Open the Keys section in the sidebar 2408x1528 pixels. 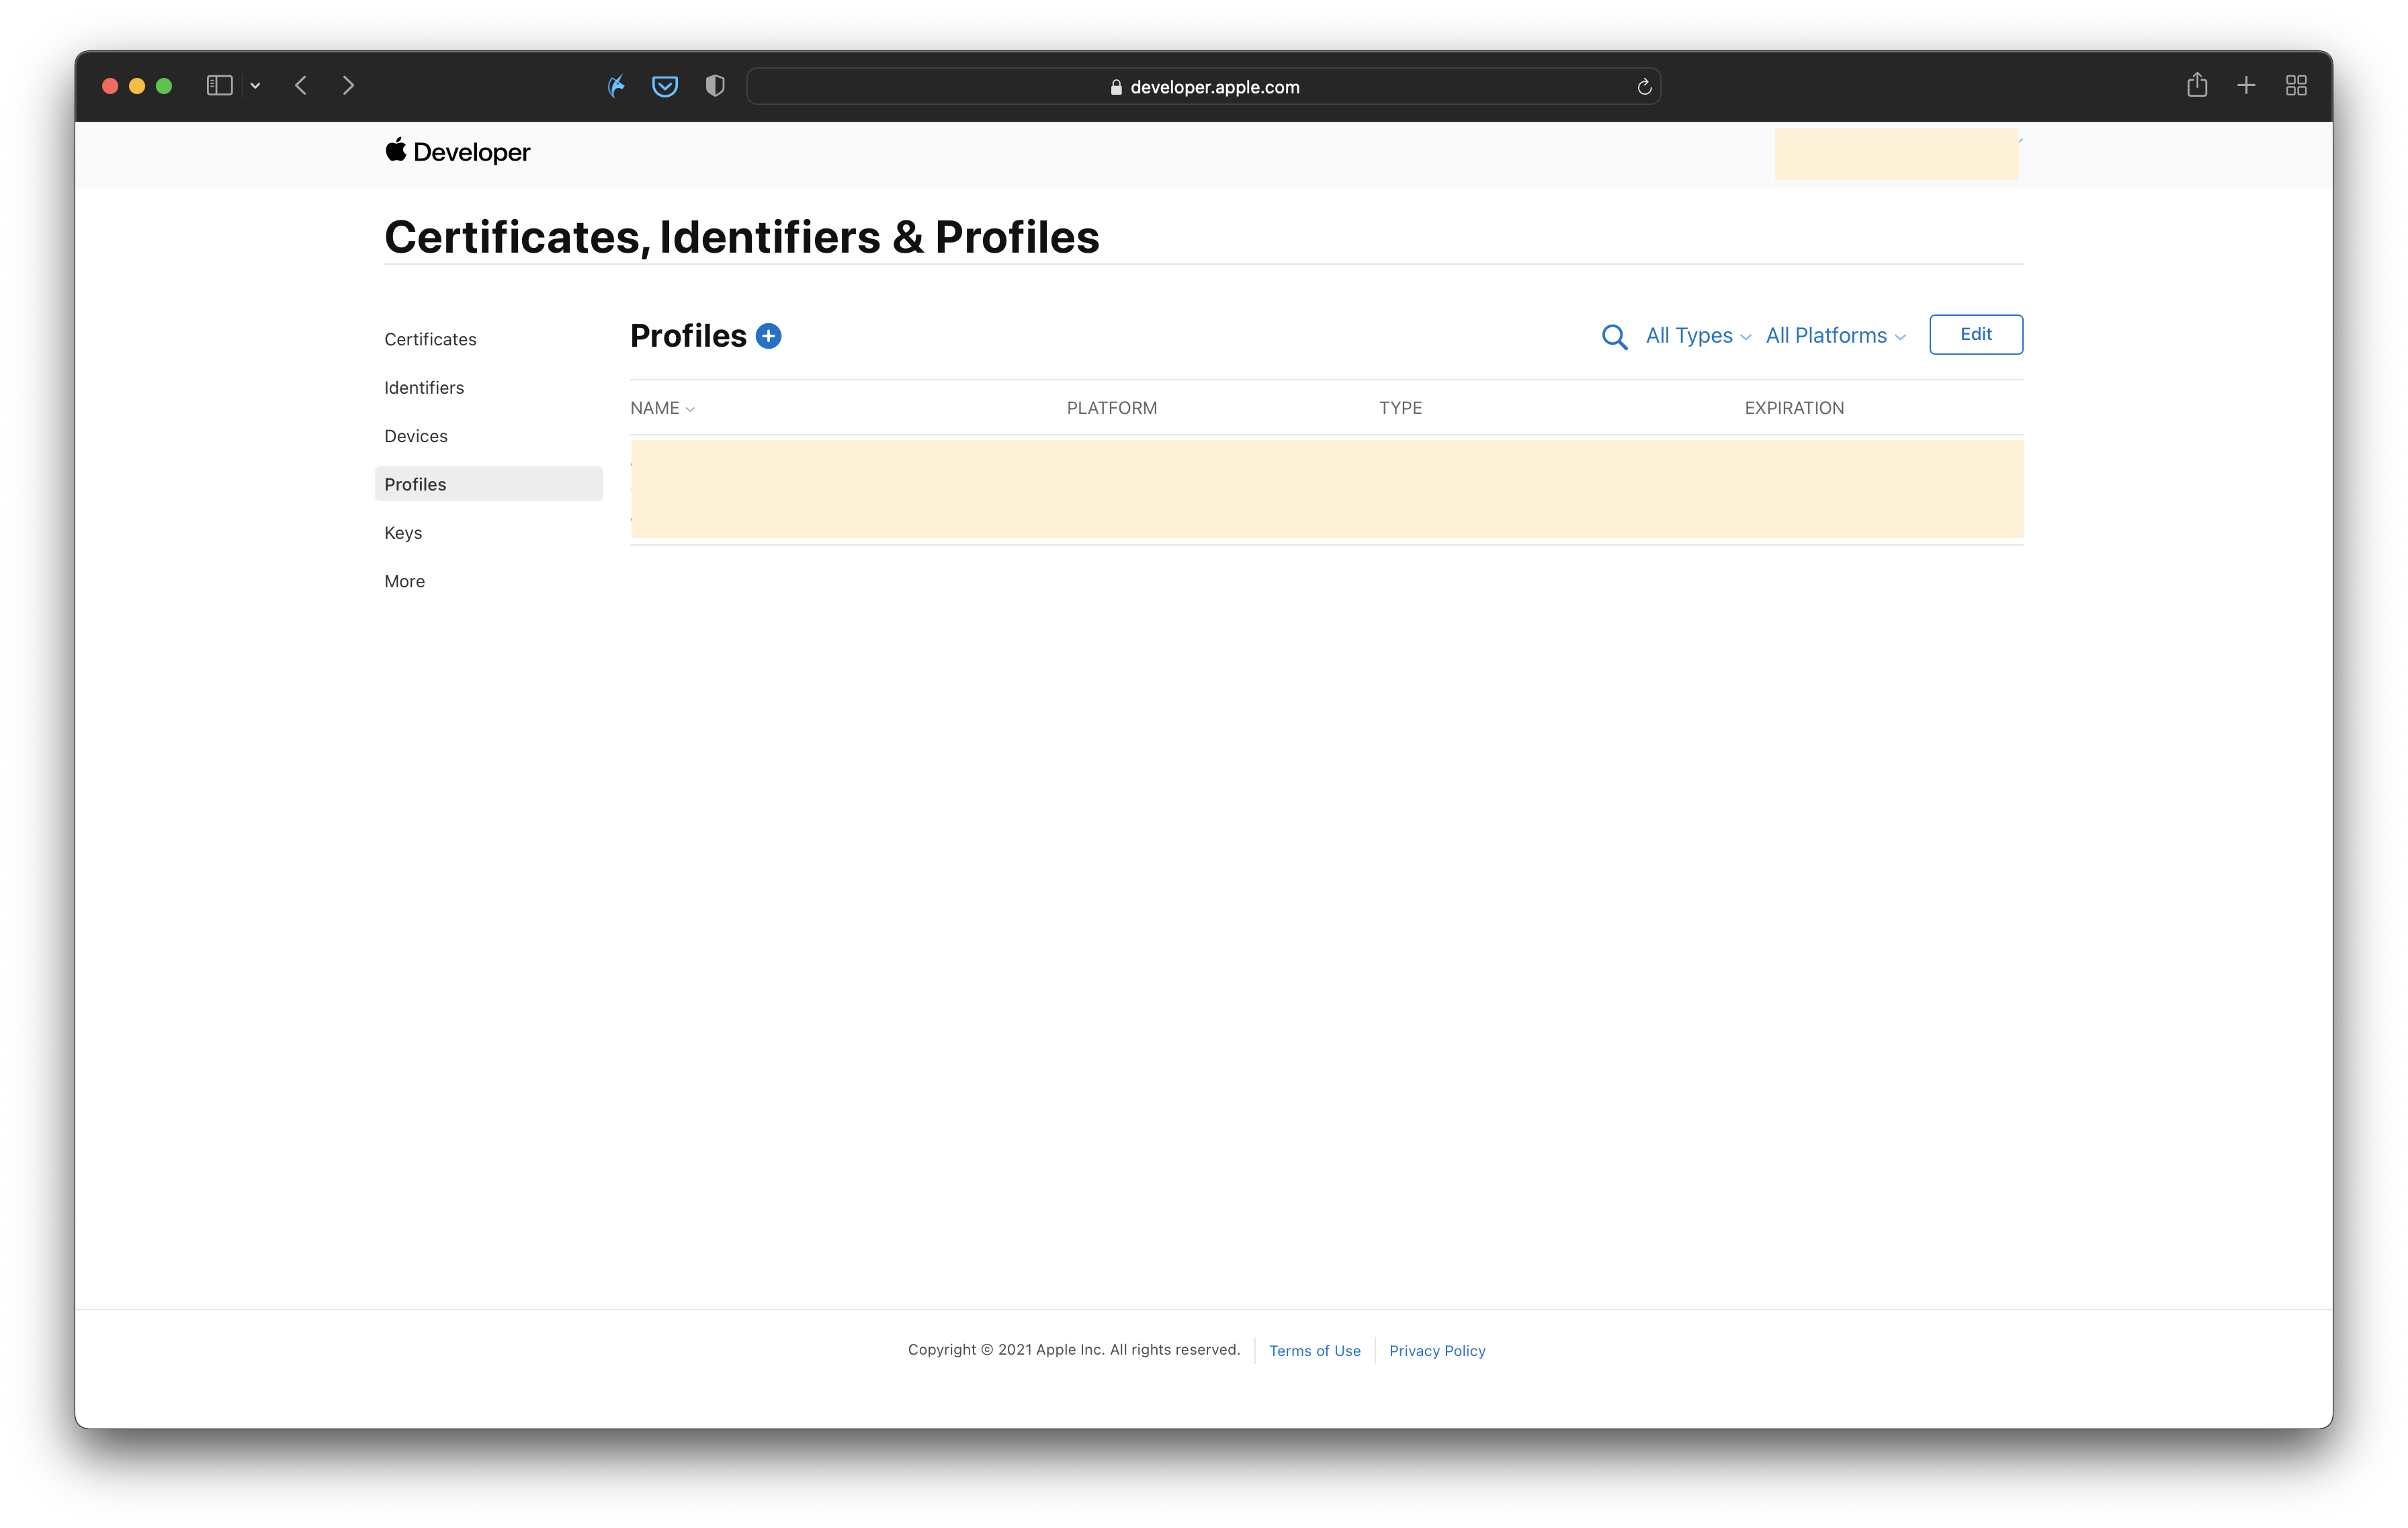pos(403,533)
